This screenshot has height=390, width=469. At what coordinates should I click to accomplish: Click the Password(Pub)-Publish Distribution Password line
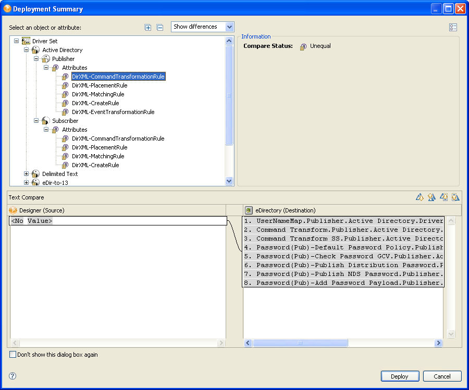coord(343,265)
